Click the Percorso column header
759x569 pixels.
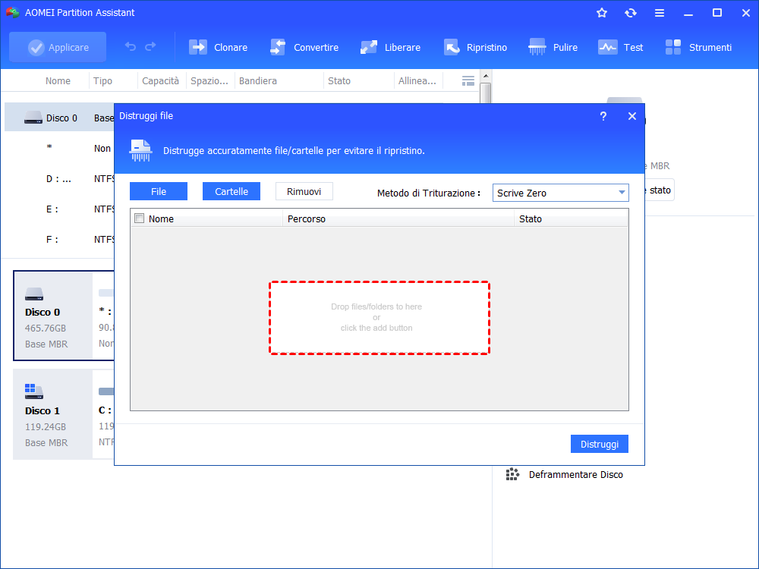pos(398,218)
